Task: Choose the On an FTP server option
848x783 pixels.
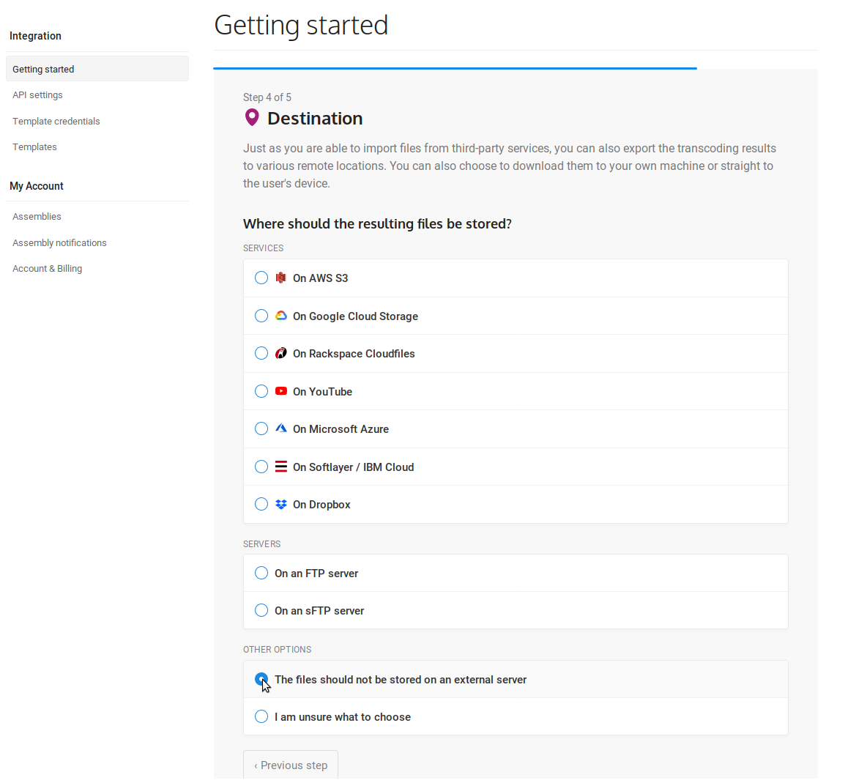Action: (x=261, y=573)
